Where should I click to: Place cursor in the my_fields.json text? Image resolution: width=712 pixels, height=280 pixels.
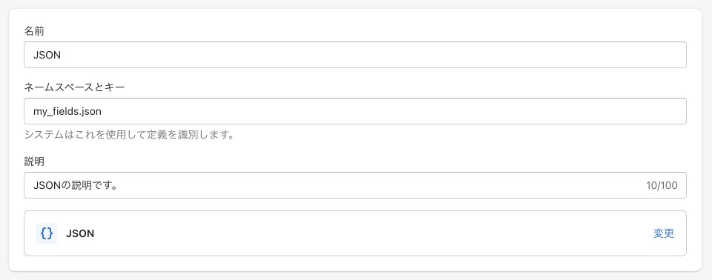point(64,111)
